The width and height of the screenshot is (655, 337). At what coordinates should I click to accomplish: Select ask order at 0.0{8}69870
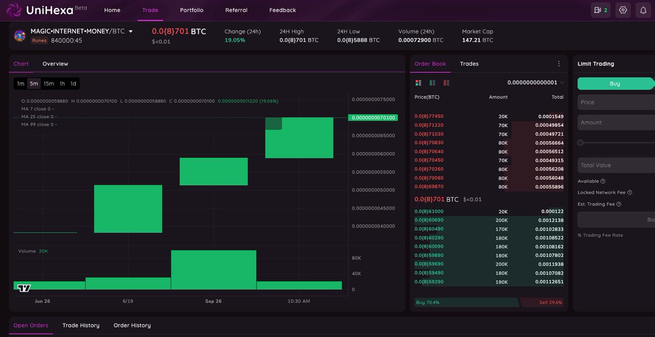pyautogui.click(x=489, y=186)
